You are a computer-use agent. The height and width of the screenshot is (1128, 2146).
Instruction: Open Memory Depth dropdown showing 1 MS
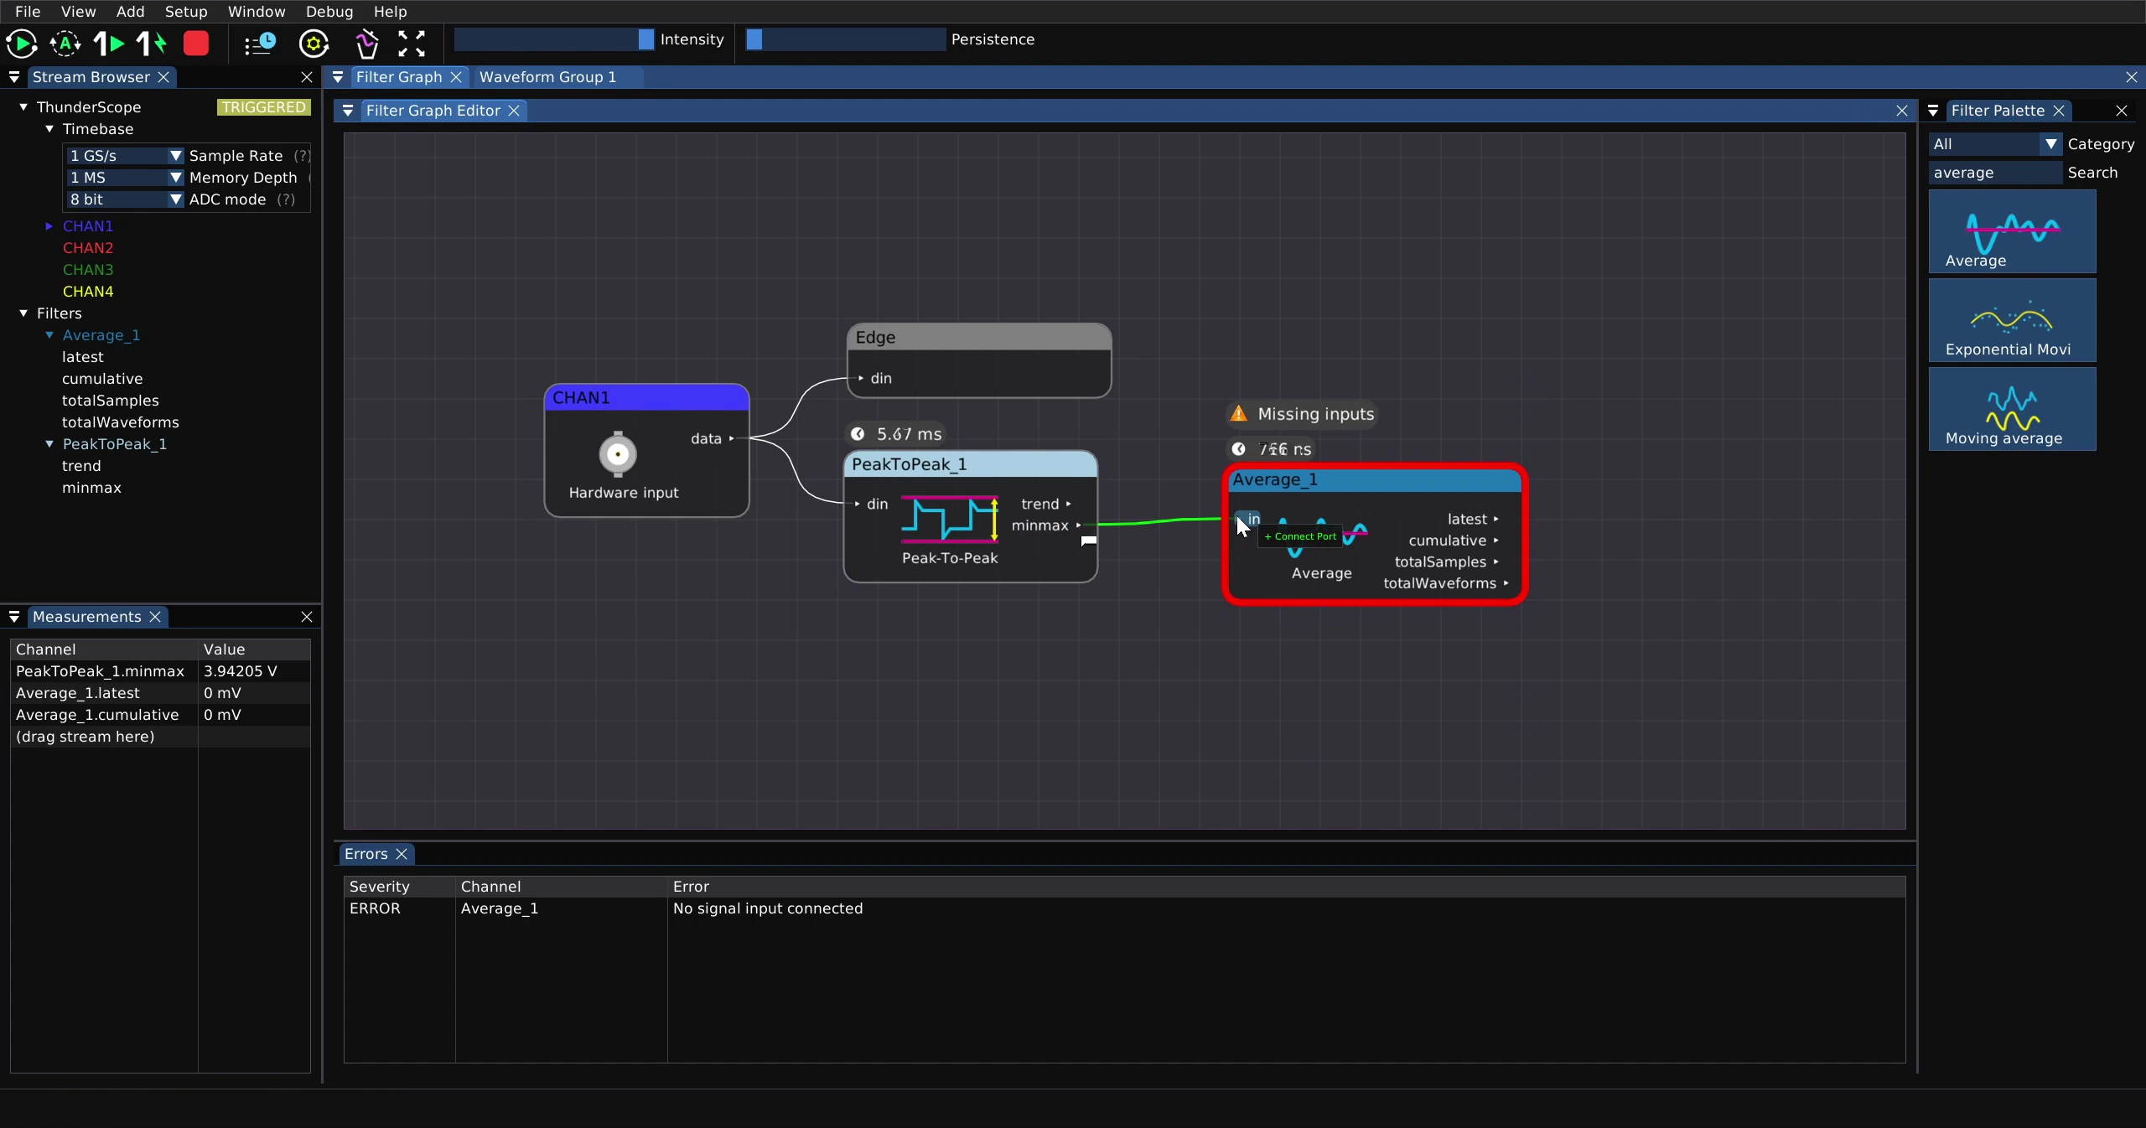click(124, 178)
